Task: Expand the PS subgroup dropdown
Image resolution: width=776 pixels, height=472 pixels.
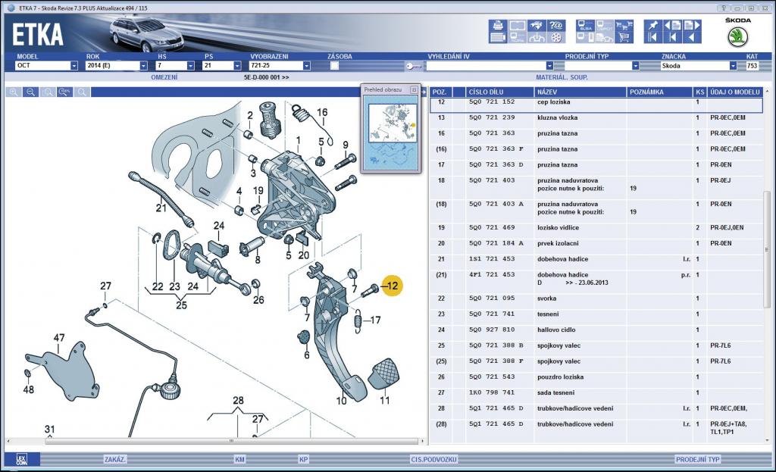Action: point(237,66)
